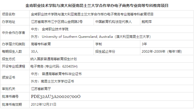The image size is (195, 109).
Task: Select the 办学地址 label cell
Action: [15, 22]
